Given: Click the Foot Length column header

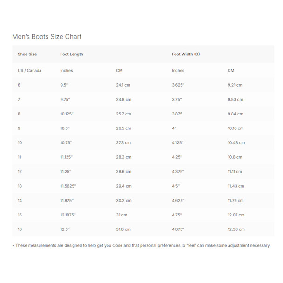Looking at the screenshot, I should (x=72, y=54).
